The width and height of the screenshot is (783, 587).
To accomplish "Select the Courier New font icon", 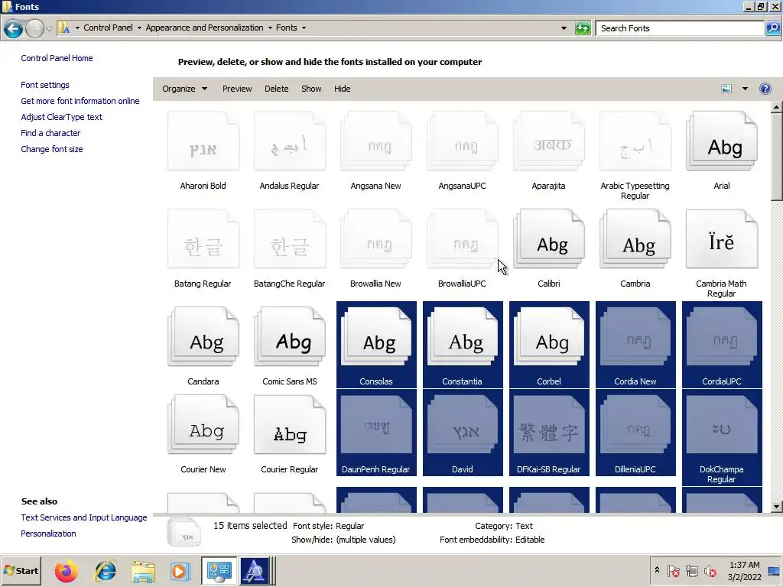I will [203, 425].
